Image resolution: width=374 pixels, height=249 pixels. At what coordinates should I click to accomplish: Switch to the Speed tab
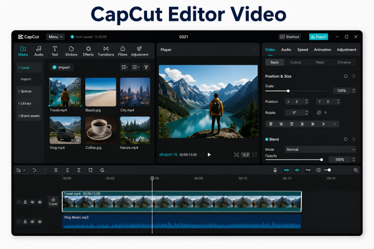coord(302,50)
